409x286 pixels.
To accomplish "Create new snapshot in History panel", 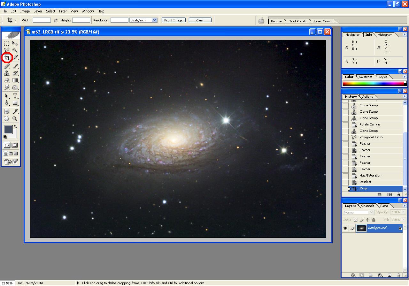I will click(x=390, y=194).
